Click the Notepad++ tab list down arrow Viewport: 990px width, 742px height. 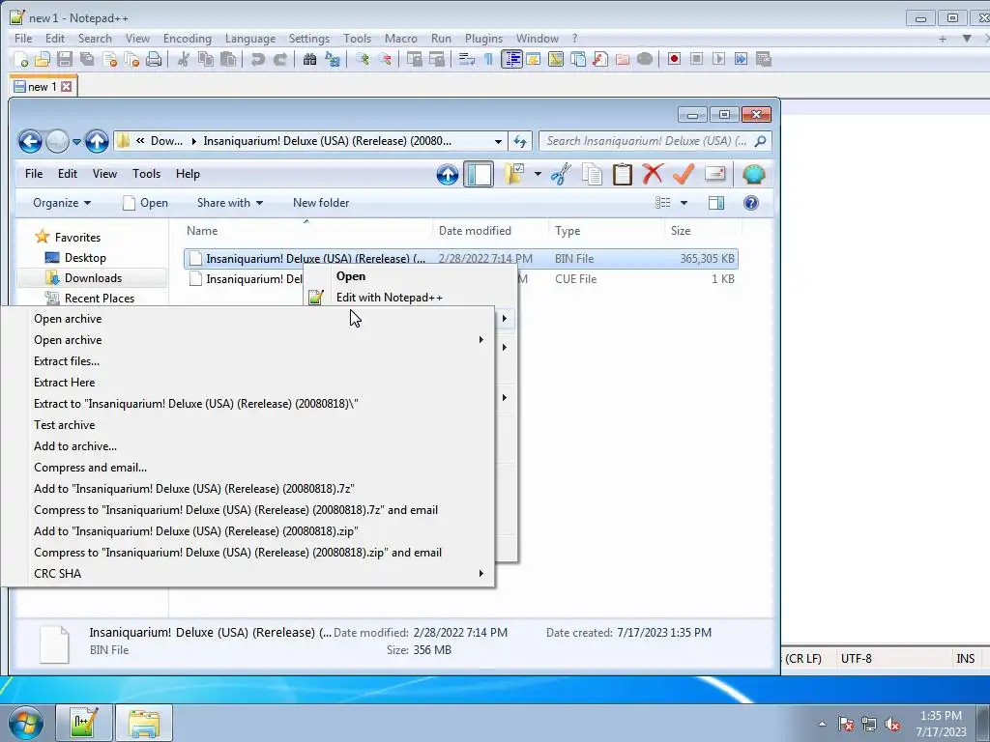(x=966, y=39)
